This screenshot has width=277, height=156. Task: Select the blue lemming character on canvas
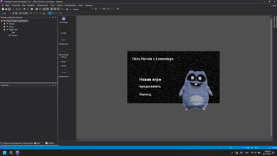[196, 90]
